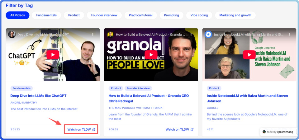Click Founder interview badge on Granola card
This screenshot has width=299, height=140.
point(138,88)
